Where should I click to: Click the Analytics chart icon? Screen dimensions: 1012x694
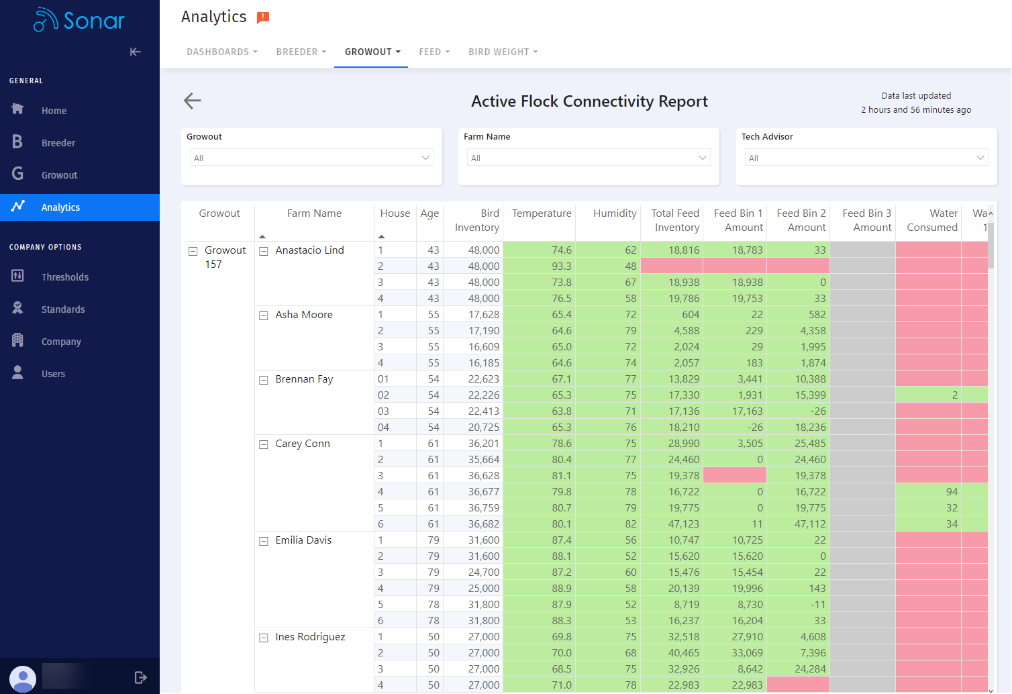18,206
